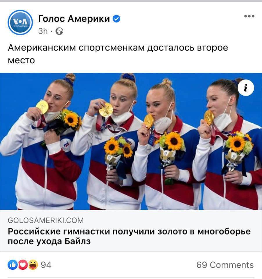The width and height of the screenshot is (262, 279).
Task: Open the article headline about Российские гимнастки
Action: point(129,237)
